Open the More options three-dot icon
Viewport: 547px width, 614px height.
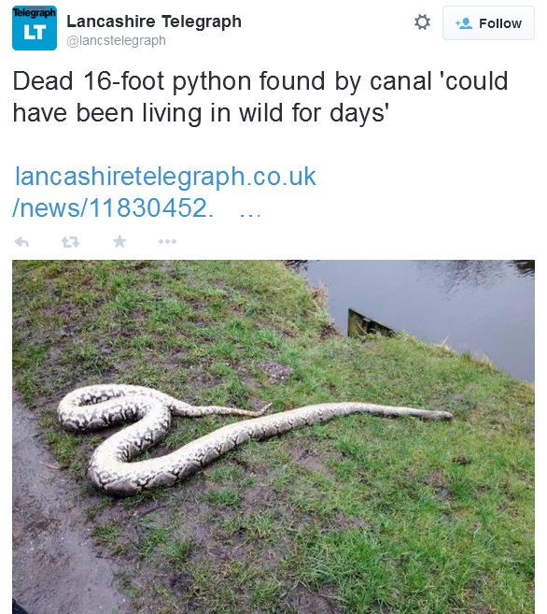(x=167, y=242)
